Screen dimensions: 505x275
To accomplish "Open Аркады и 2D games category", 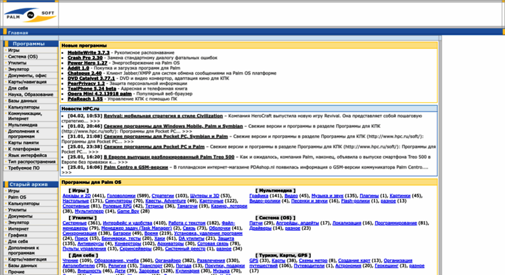I will tap(77, 196).
